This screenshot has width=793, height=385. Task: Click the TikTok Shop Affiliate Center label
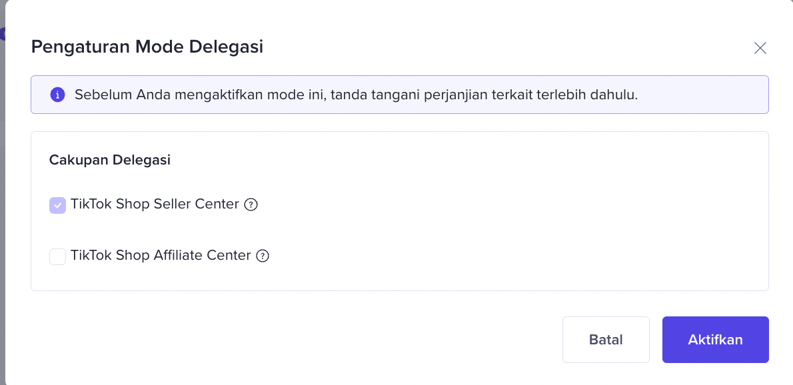161,255
